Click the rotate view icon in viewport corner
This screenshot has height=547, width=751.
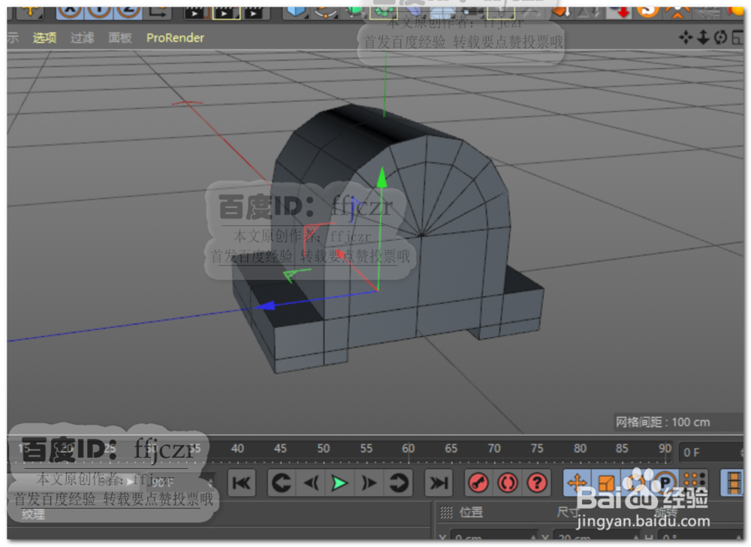720,37
